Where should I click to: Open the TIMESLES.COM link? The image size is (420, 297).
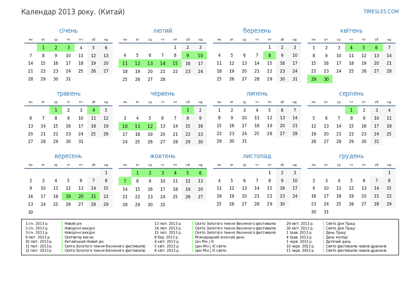(x=381, y=11)
